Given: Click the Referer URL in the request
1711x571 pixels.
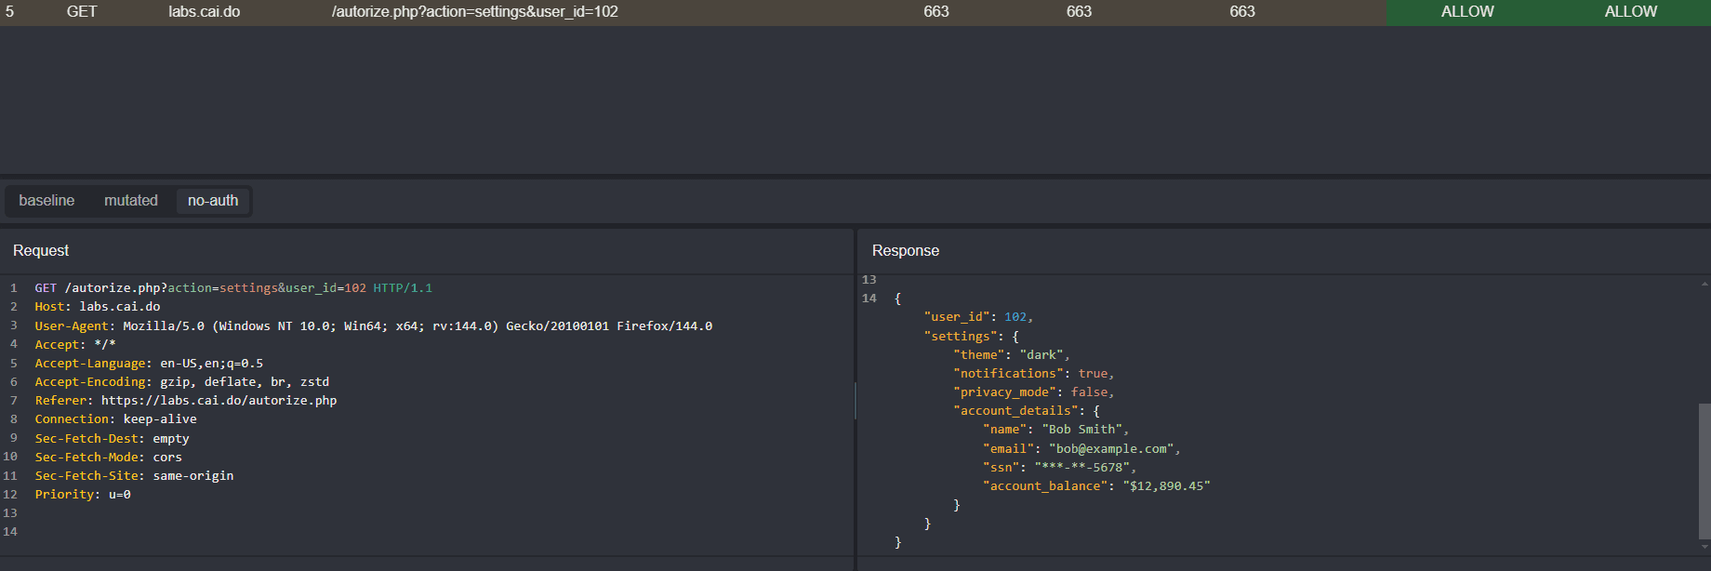Looking at the screenshot, I should coord(219,401).
